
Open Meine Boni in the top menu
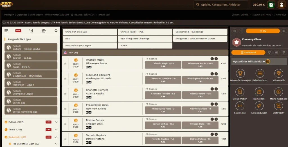coord(105,15)
